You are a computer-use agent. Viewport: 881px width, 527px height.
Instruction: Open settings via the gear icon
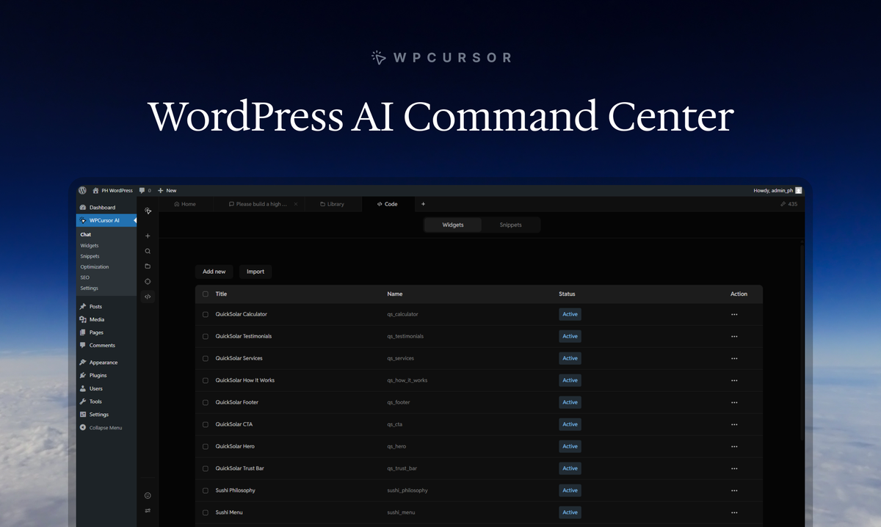pos(148,281)
